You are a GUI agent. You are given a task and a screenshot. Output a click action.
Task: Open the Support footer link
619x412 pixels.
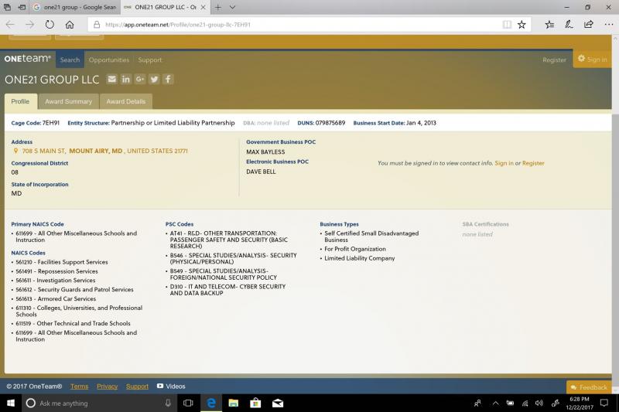[138, 386]
